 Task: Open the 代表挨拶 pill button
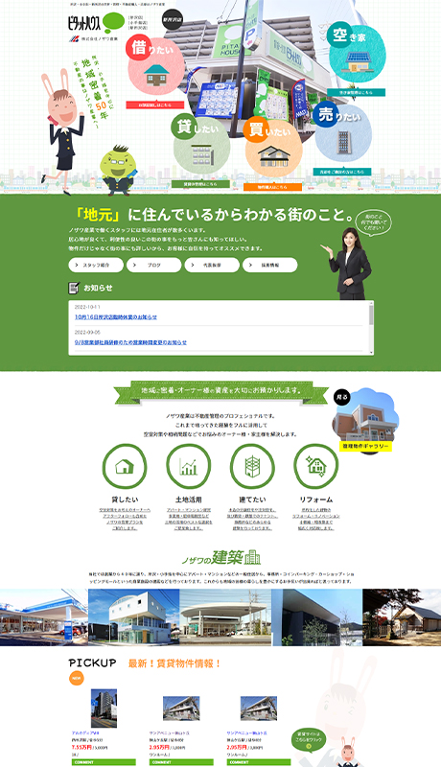point(212,265)
